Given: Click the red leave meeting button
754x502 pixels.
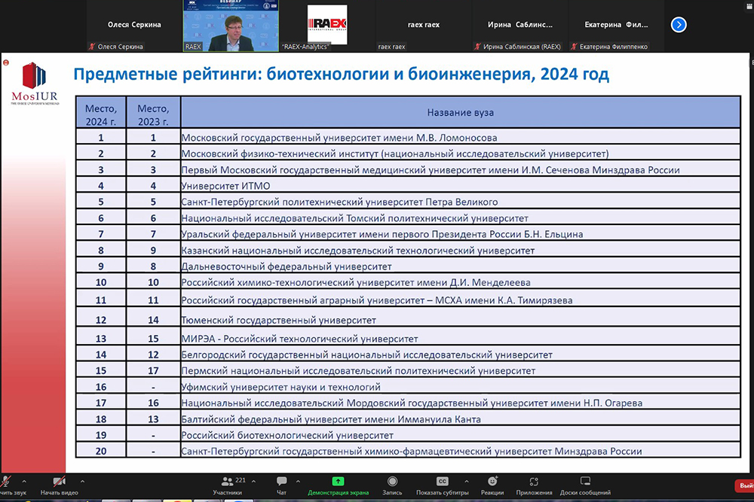Looking at the screenshot, I should [743, 486].
